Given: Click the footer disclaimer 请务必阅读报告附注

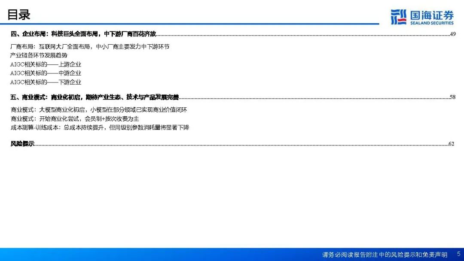Looking at the screenshot, I should coord(385,255).
